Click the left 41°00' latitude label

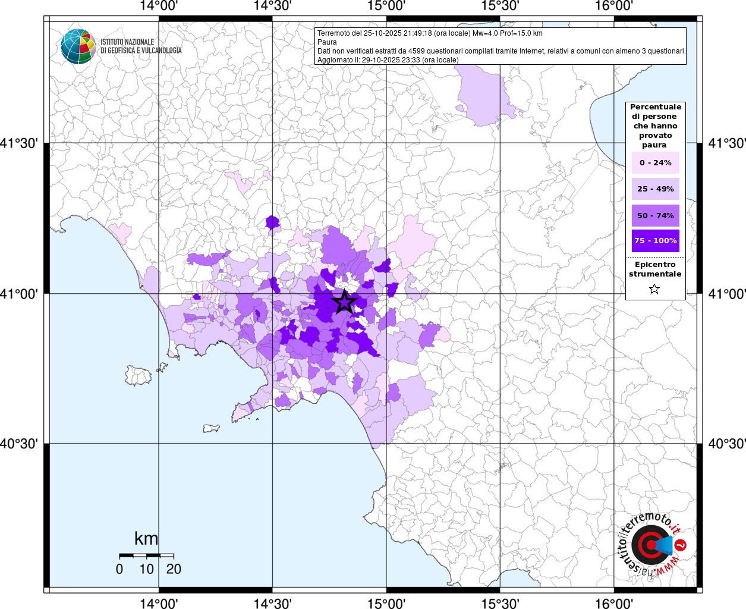pyautogui.click(x=19, y=294)
